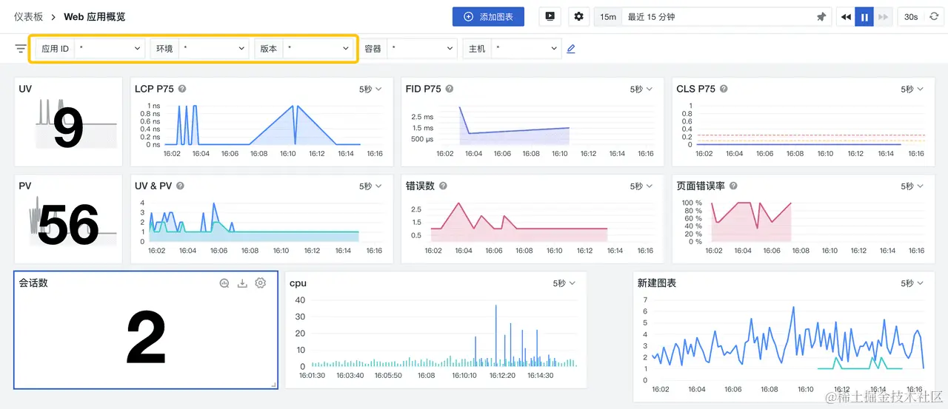The image size is (948, 409).
Task: Click the UV panel value 9
Action: click(67, 128)
